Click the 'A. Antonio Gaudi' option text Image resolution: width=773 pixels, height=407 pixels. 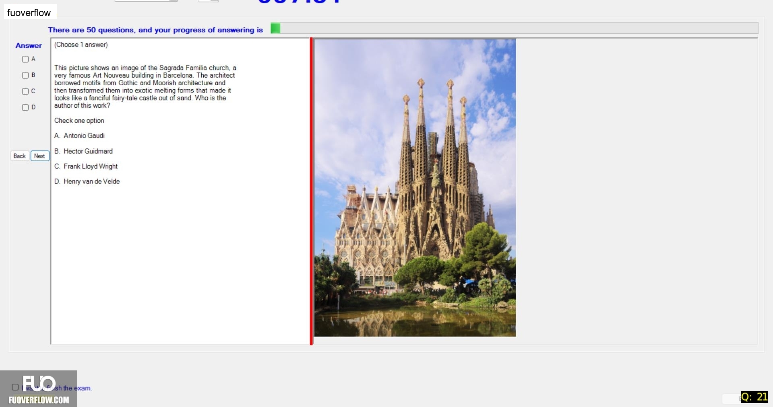coord(79,136)
